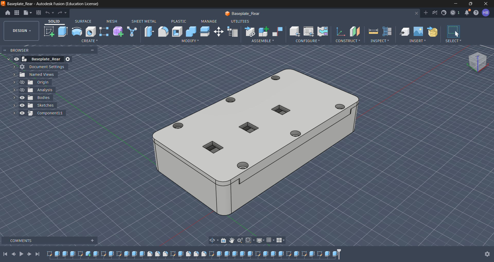Expand Component1:1 node

click(x=14, y=113)
